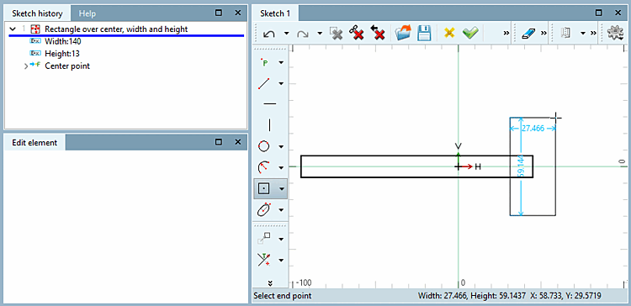Close the Edit element panel

point(237,141)
